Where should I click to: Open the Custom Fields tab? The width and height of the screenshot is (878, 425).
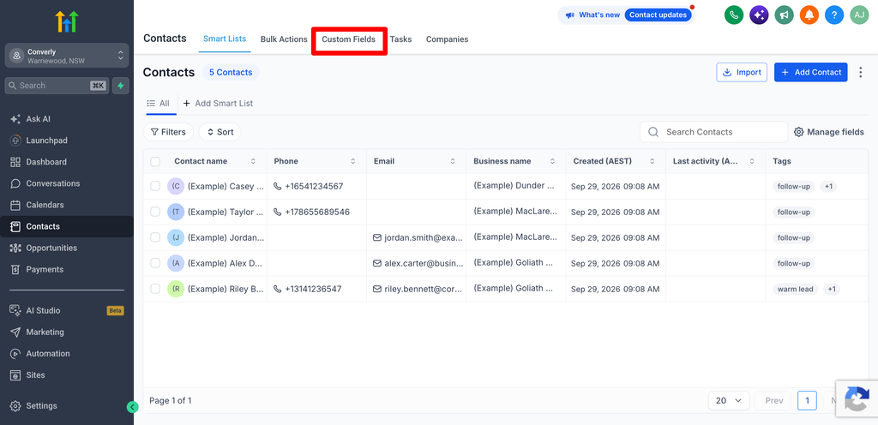click(x=349, y=39)
